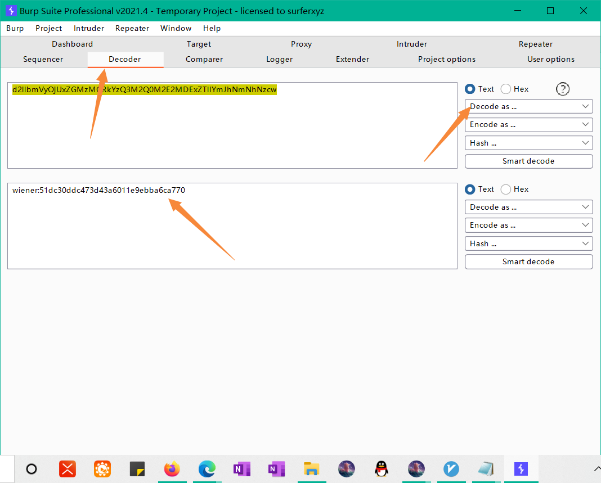Click Smart decode for the wiener output
Image resolution: width=601 pixels, height=483 pixels.
528,262
